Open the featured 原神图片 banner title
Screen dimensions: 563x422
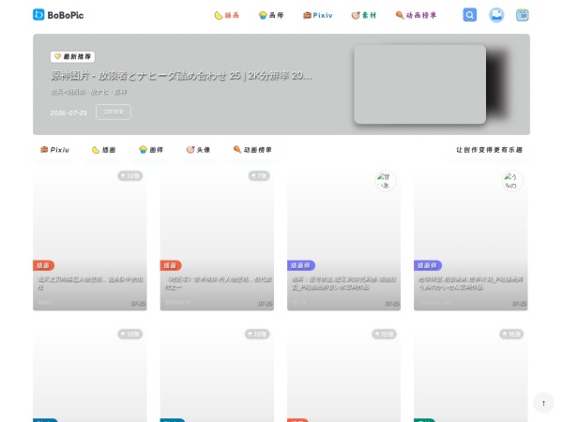click(x=181, y=75)
